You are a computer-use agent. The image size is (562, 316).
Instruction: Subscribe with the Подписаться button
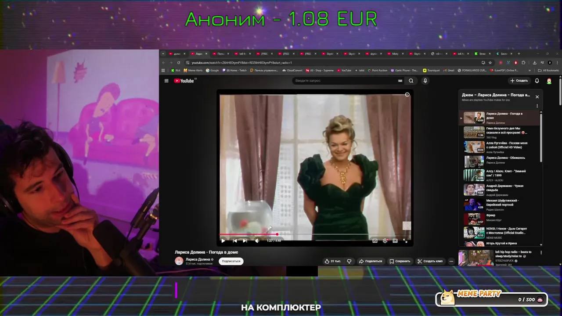(231, 261)
